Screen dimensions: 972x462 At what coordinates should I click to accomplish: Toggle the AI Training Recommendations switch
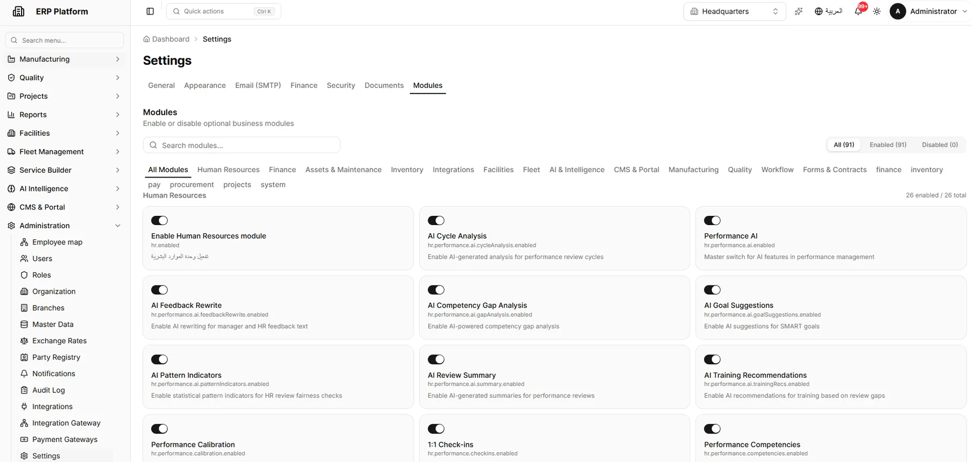tap(712, 359)
